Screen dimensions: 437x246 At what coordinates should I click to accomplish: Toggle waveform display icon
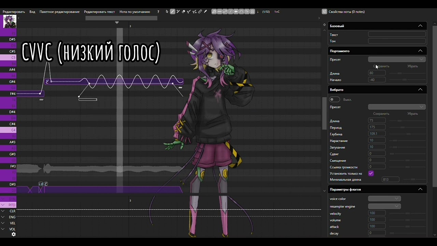(236, 12)
